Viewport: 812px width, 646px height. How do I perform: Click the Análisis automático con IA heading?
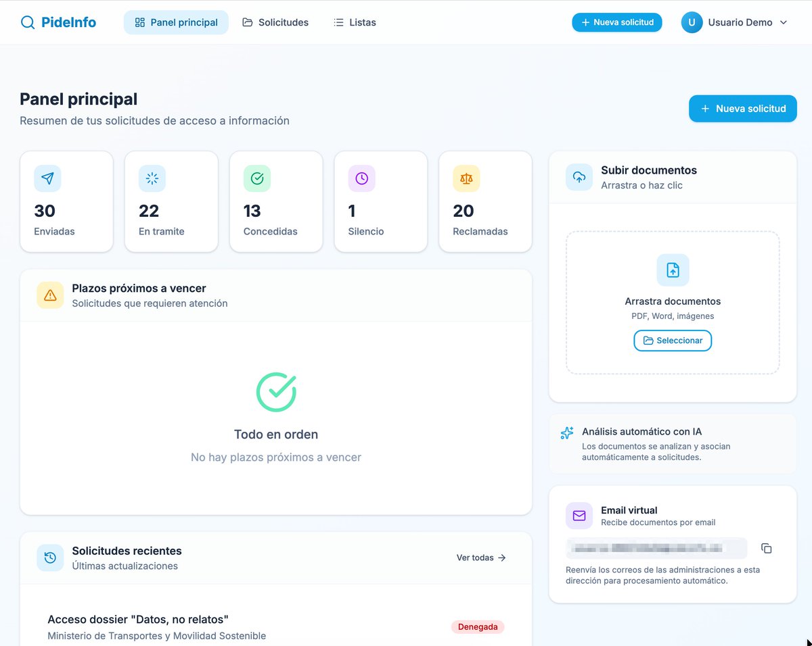tap(641, 432)
